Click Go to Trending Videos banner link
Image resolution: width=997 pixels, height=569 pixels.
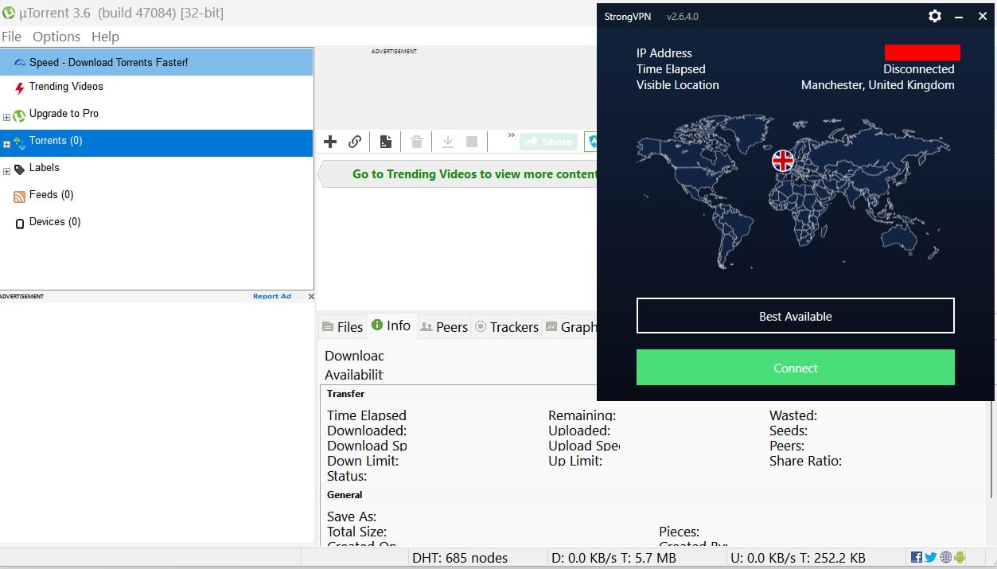click(474, 173)
